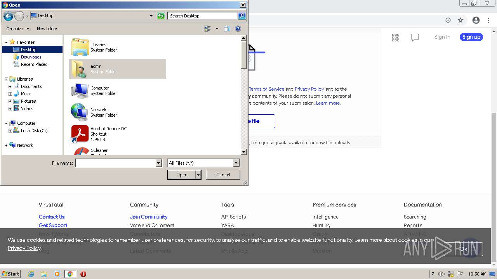Click the Cancel button
This screenshot has width=497, height=279.
click(223, 175)
